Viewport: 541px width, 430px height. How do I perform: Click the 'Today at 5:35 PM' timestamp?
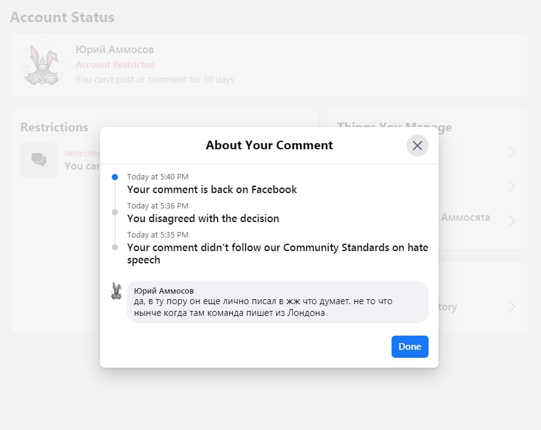coord(157,234)
